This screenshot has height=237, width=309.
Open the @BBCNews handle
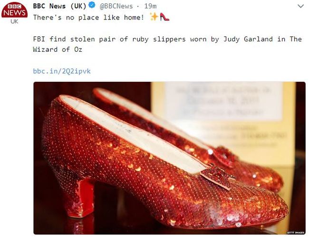116,6
